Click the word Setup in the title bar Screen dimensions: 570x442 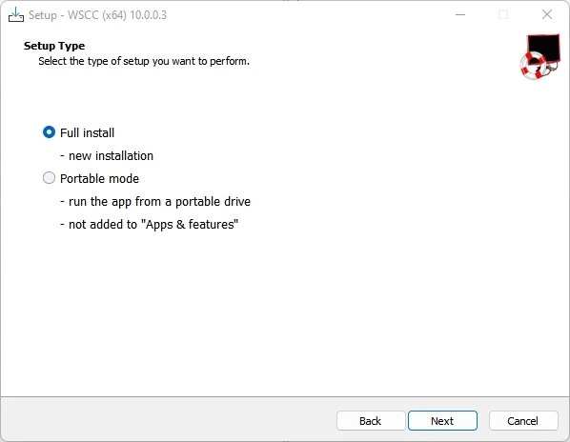click(43, 15)
